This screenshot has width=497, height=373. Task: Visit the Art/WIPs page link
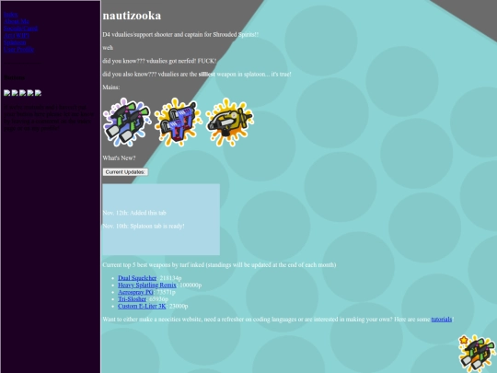pyautogui.click(x=17, y=35)
